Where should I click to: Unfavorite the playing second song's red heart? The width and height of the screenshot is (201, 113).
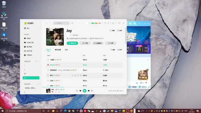click(48, 65)
